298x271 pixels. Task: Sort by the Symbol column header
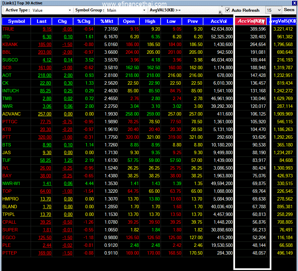click(x=16, y=21)
